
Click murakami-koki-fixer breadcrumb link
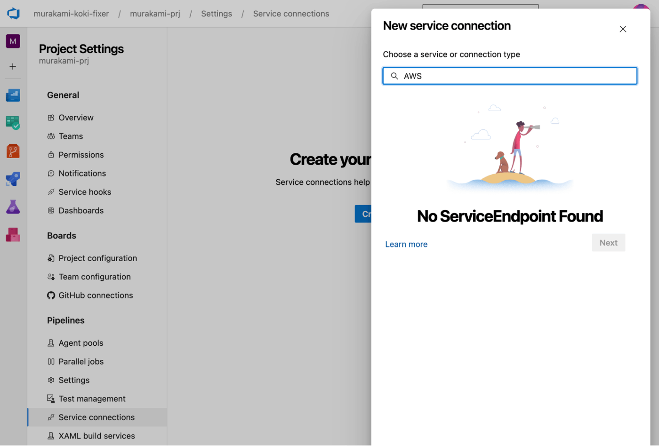point(71,14)
